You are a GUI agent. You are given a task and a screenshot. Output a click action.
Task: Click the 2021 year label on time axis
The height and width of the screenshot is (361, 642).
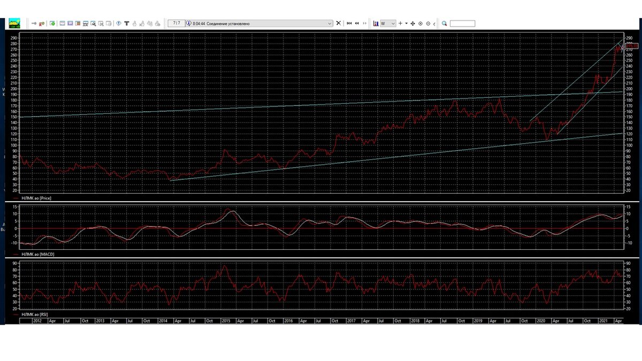[603, 321]
